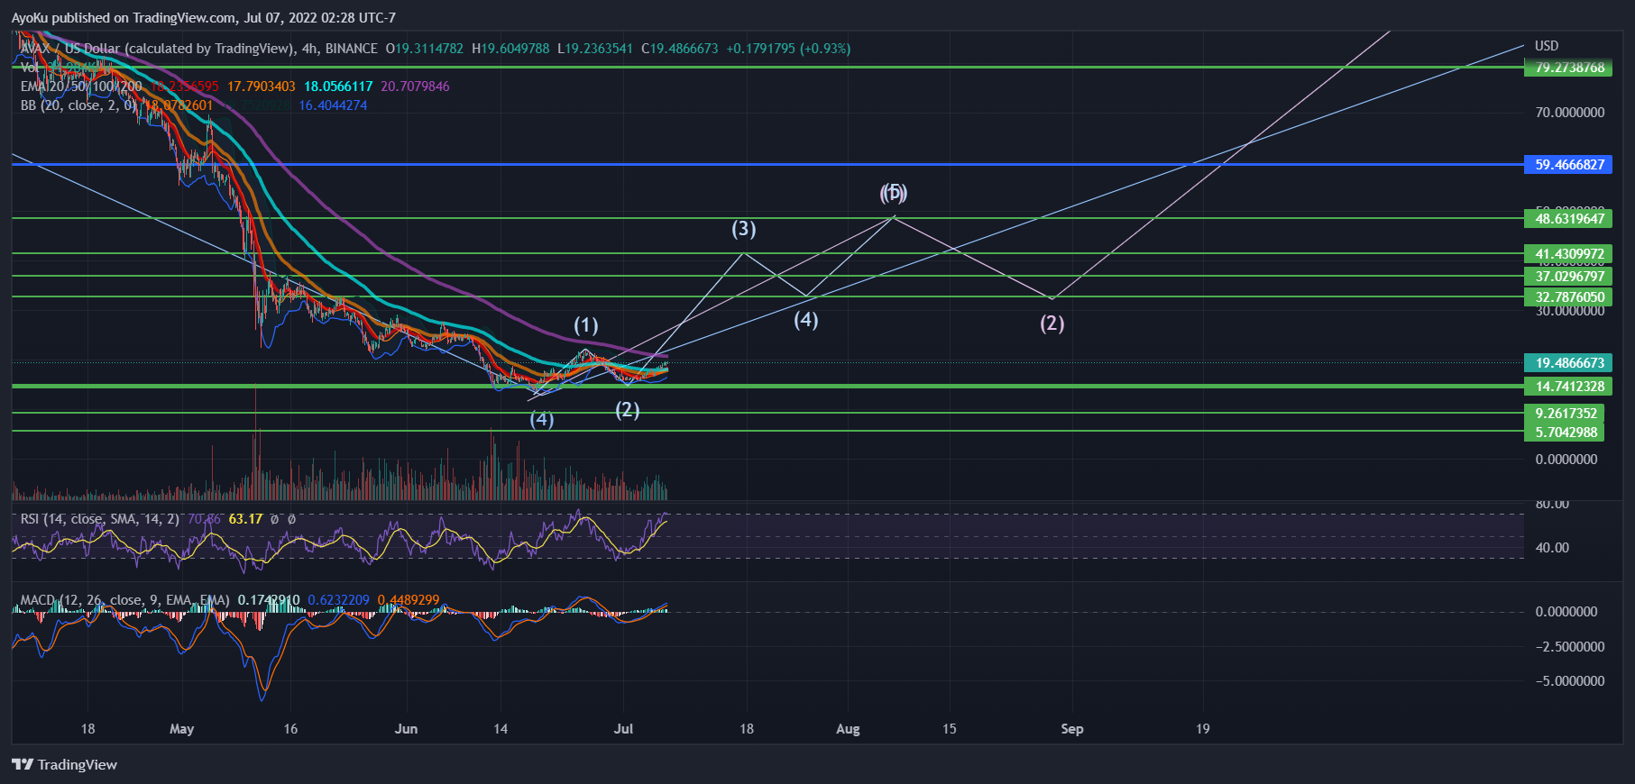The width and height of the screenshot is (1635, 784).
Task: Click the BB (20, close, 2, 0) legend
Action: [79, 105]
